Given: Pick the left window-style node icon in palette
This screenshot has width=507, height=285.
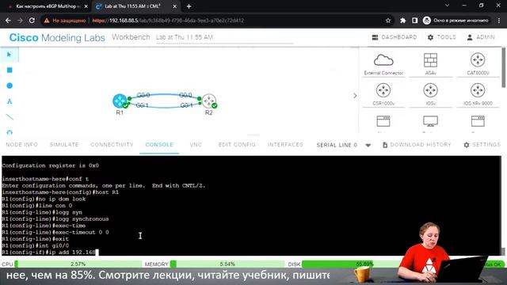Looking at the screenshot, I should pyautogui.click(x=383, y=121).
